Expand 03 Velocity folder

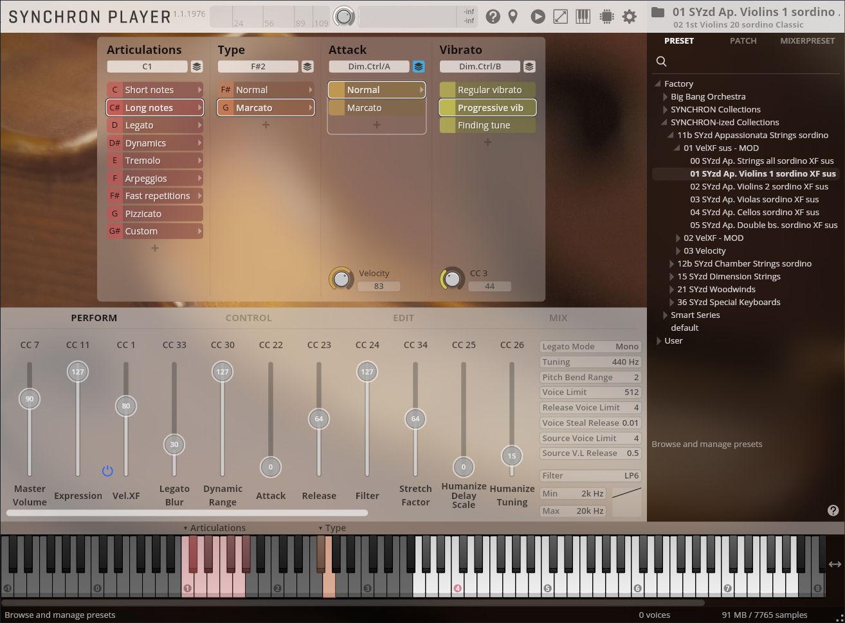tap(678, 251)
